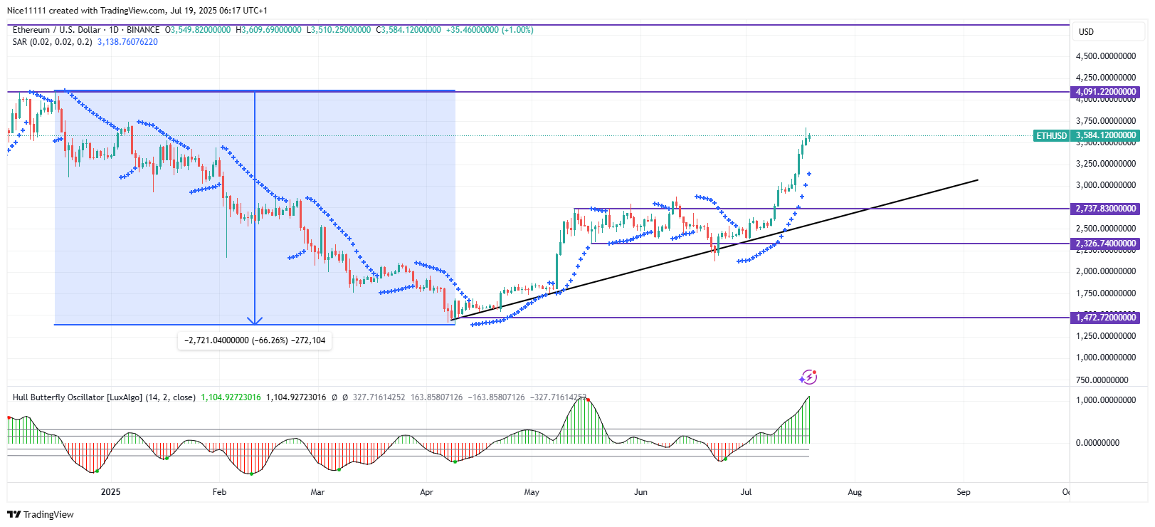The image size is (1155, 527).
Task: Click the 2025 label on time axis
Action: 110,492
